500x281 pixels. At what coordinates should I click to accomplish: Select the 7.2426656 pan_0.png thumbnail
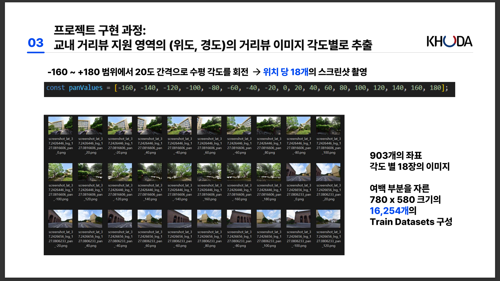tap(298, 172)
